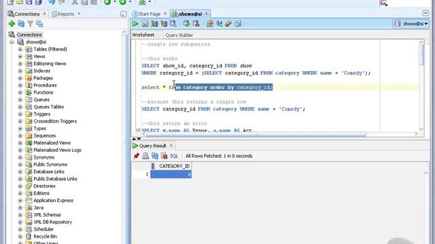Click the row number 1 in results

point(147,174)
